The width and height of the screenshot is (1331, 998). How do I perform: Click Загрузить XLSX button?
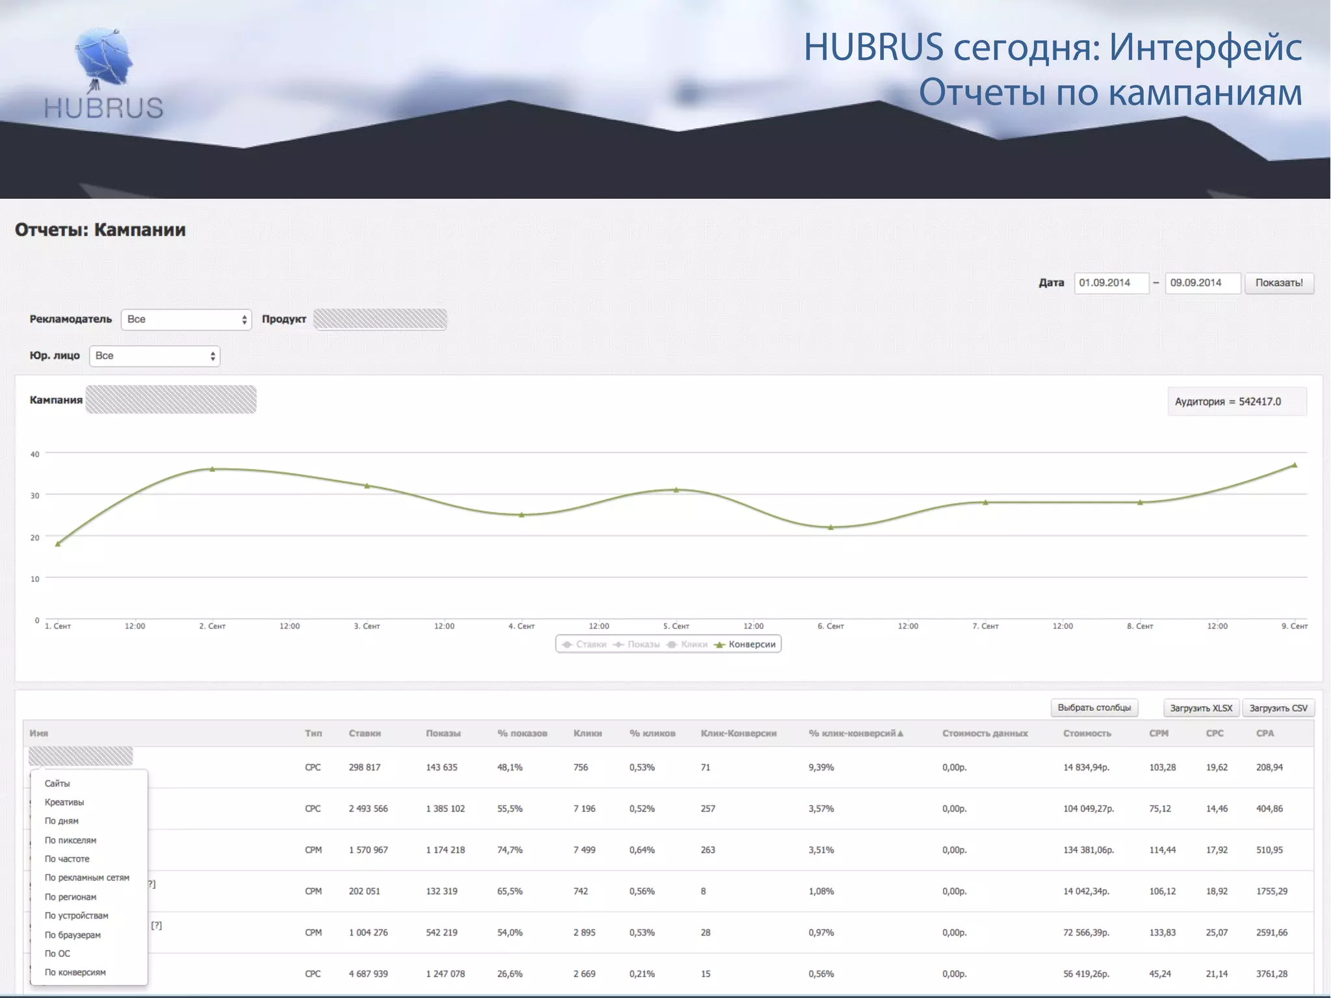(x=1201, y=708)
